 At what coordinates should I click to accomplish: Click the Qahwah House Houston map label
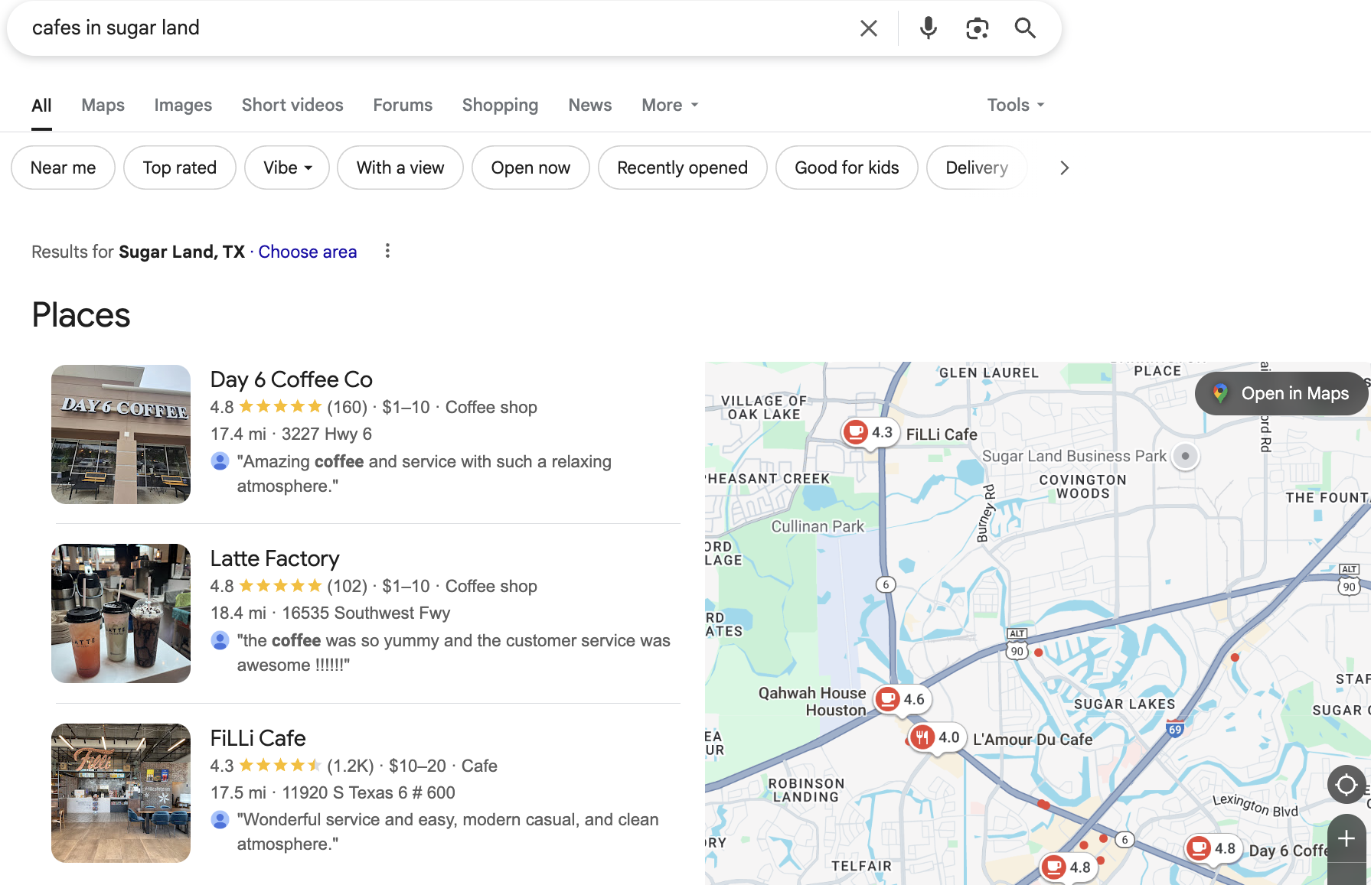(812, 701)
